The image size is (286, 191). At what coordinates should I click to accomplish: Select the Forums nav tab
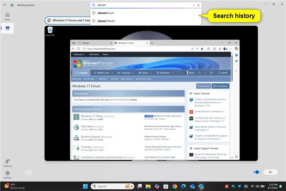pyautogui.click(x=82, y=73)
